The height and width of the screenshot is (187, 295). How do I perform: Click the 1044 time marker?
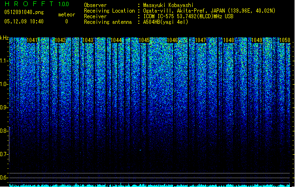(116, 40)
